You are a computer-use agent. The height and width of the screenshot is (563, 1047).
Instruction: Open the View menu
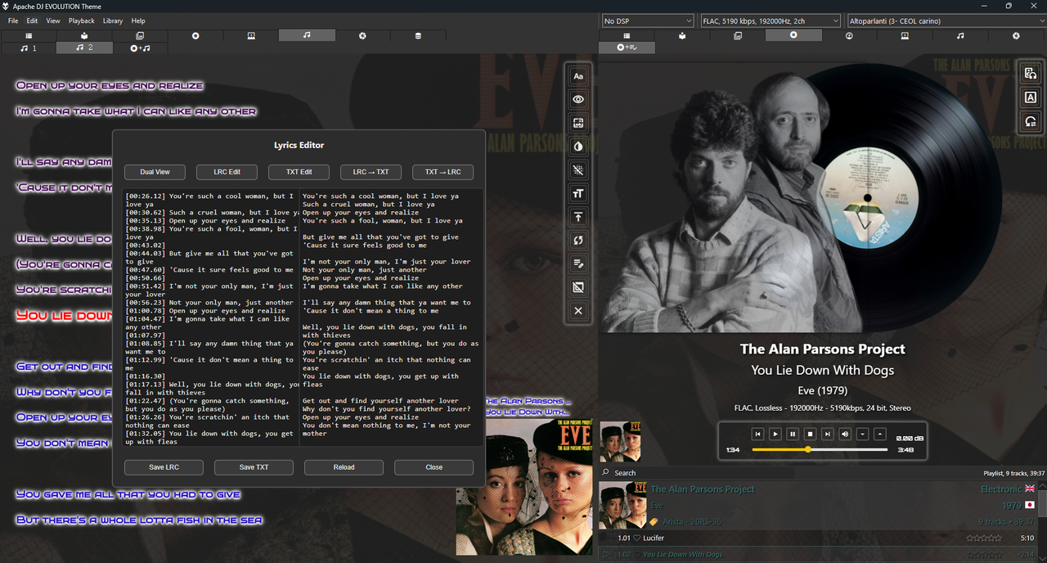[53, 20]
